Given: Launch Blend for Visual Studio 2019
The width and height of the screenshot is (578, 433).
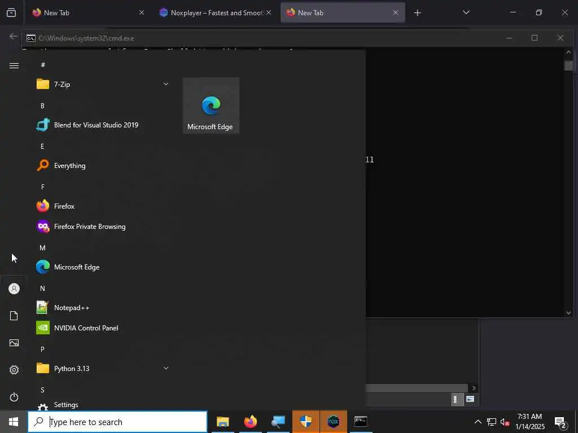Looking at the screenshot, I should [103, 125].
